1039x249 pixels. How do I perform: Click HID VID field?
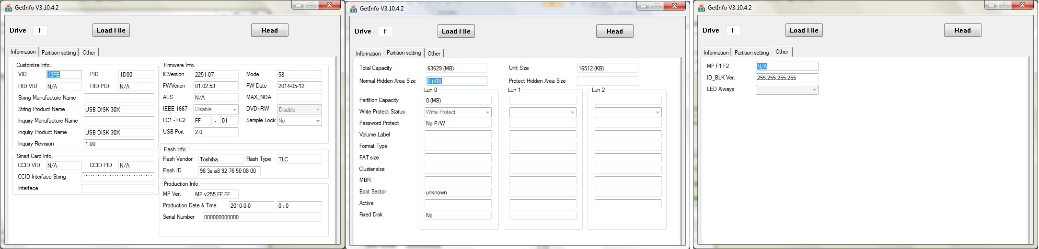tap(64, 86)
